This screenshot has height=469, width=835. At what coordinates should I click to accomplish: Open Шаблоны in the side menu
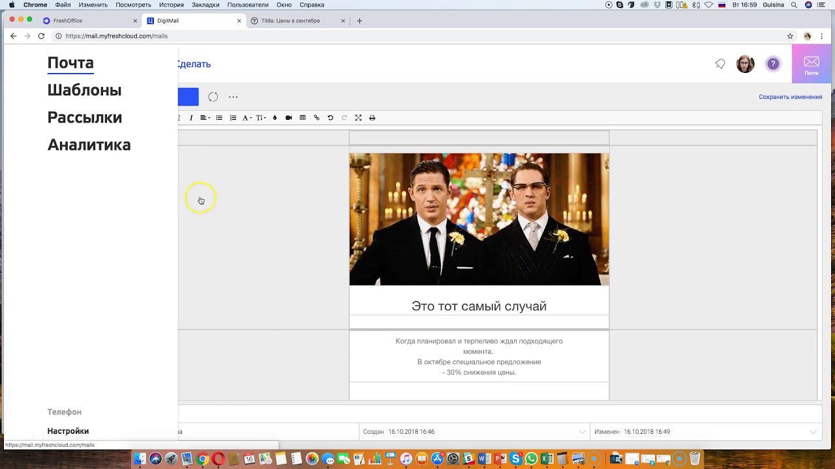click(x=84, y=90)
